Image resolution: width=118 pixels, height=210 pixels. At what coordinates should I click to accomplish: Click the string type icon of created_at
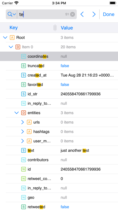[x=23, y=75]
